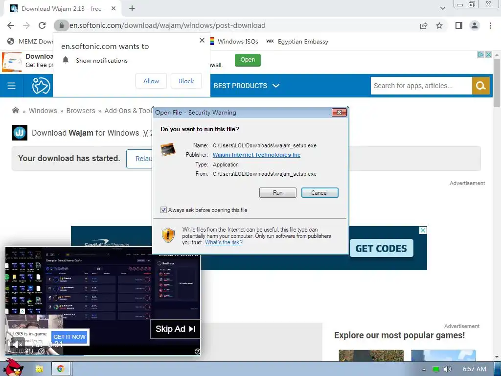
Task: Open Windows ISOs bookmark
Action: (234, 42)
